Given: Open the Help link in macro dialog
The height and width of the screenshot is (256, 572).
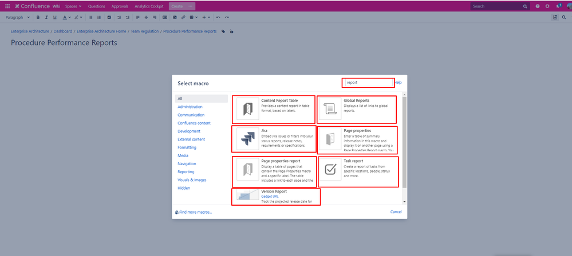Looking at the screenshot, I should (x=398, y=83).
